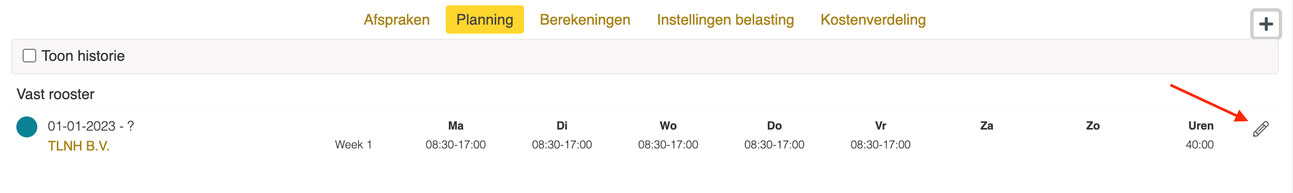Switch to the Kostenverdeling tab
This screenshot has width=1293, height=193.
pos(873,19)
